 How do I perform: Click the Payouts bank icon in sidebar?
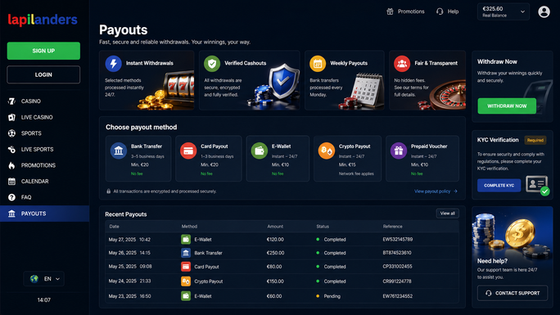11,214
